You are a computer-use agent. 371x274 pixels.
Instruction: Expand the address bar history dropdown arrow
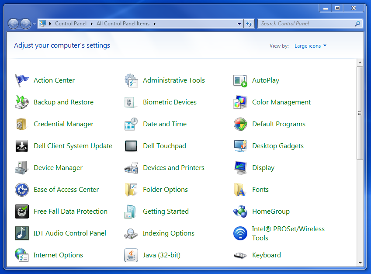pyautogui.click(x=239, y=24)
